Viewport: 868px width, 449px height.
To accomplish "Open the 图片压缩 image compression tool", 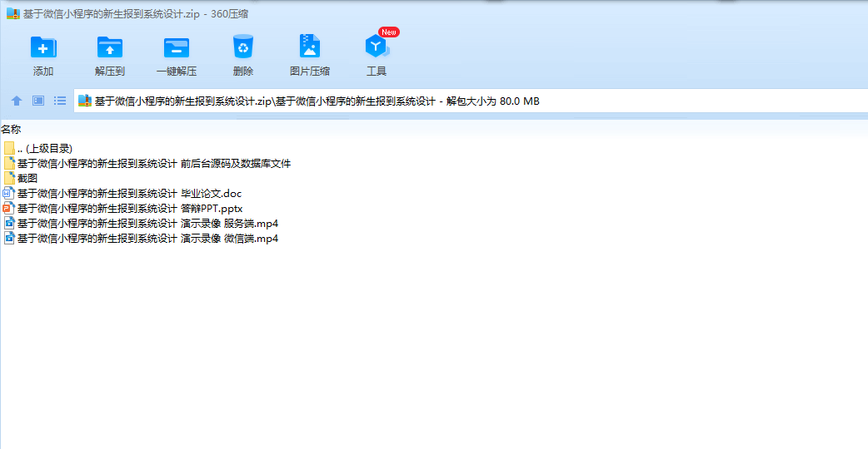I will pos(309,47).
